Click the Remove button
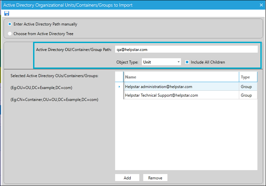 (x=155, y=178)
